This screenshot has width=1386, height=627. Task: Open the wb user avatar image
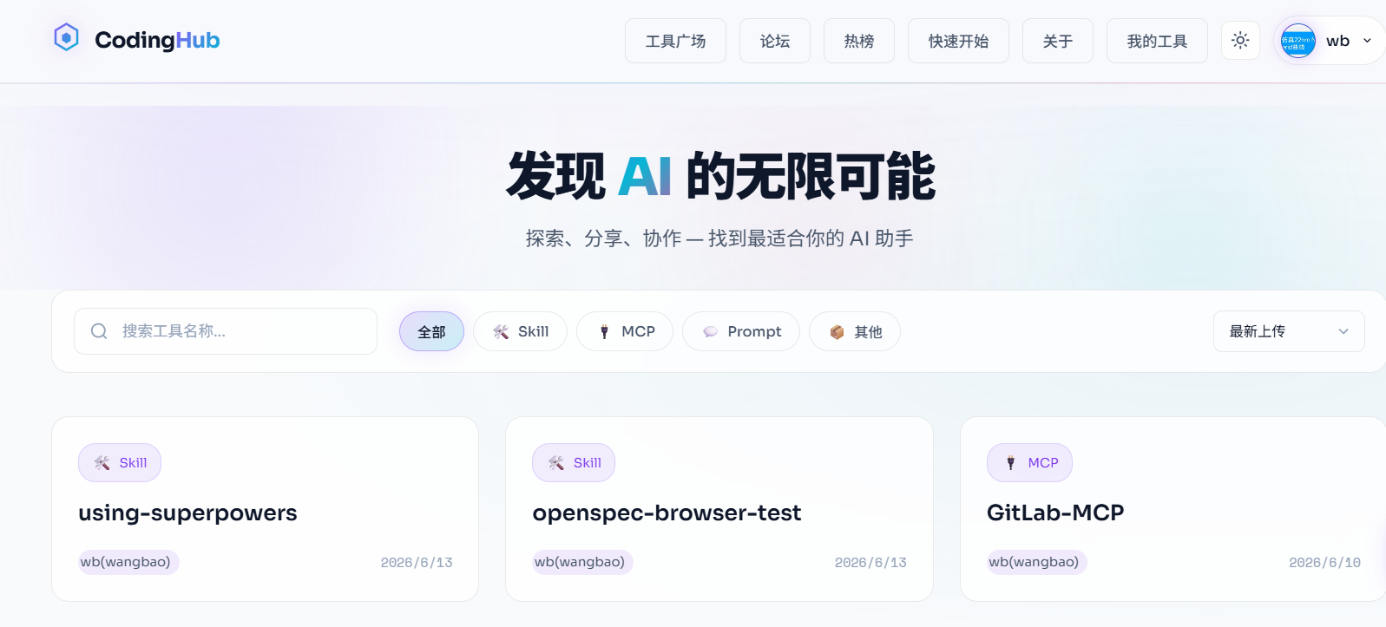pyautogui.click(x=1298, y=41)
